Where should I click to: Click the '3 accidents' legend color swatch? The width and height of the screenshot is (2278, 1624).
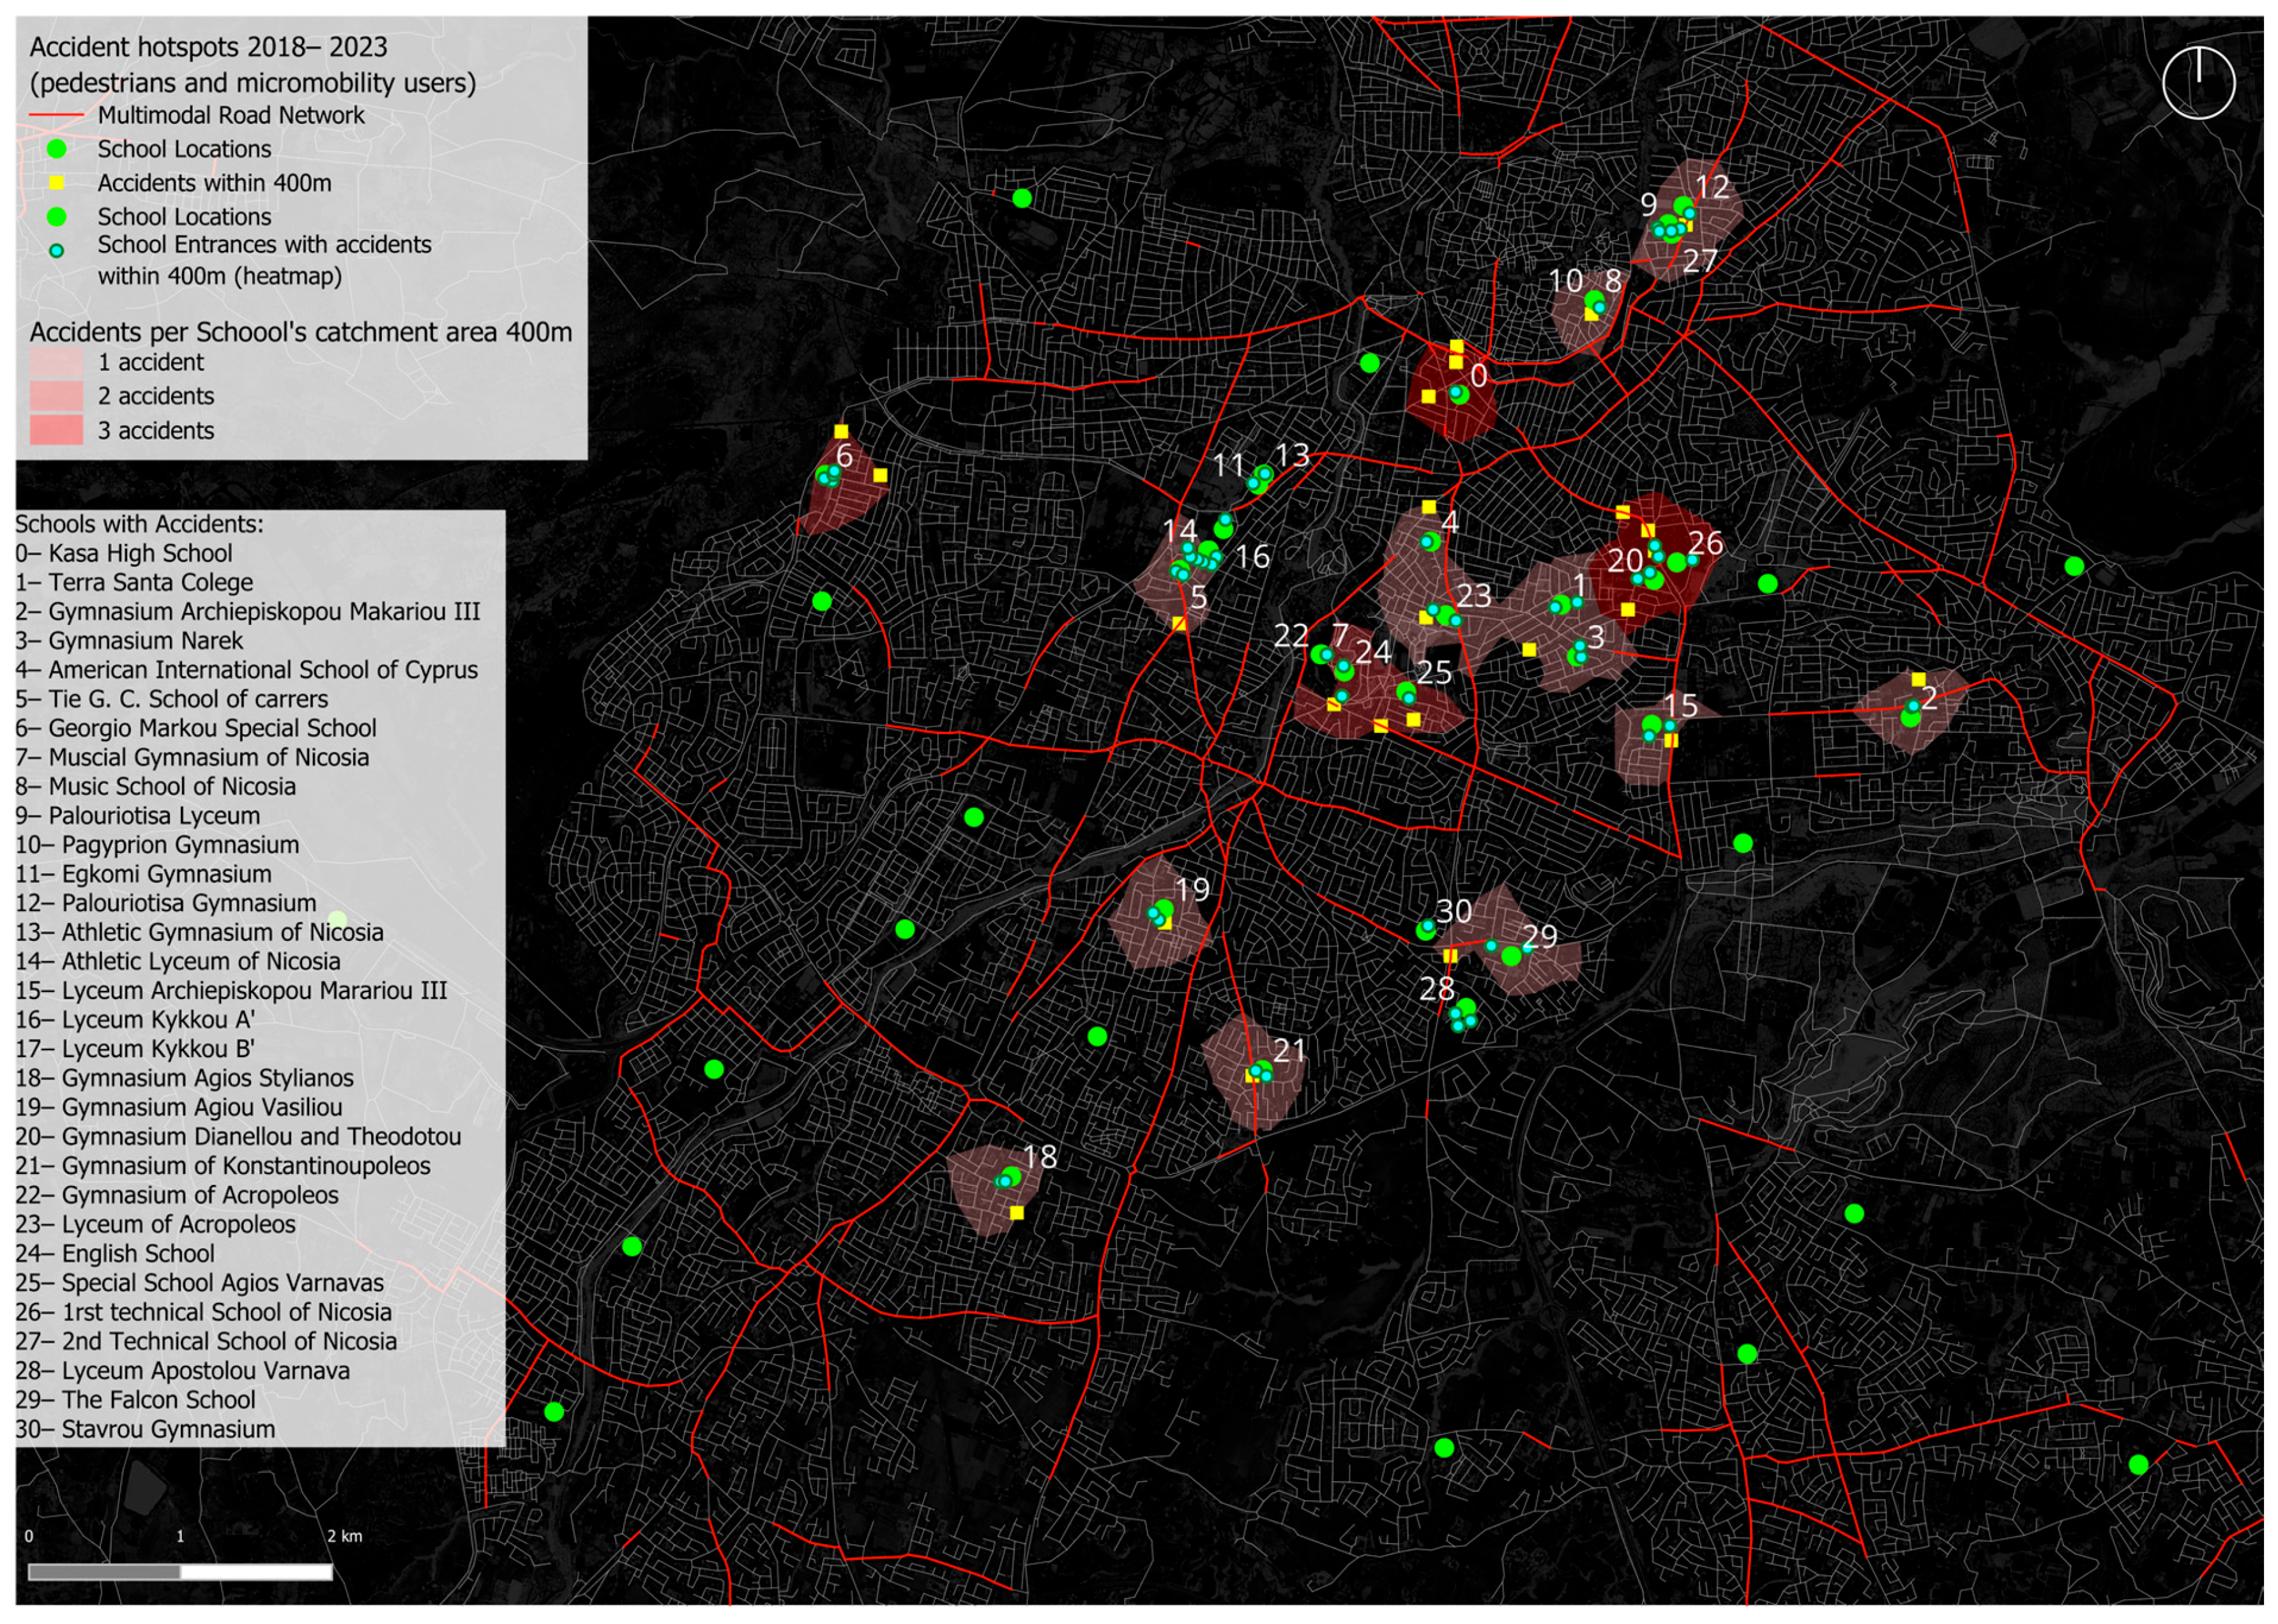[x=56, y=431]
